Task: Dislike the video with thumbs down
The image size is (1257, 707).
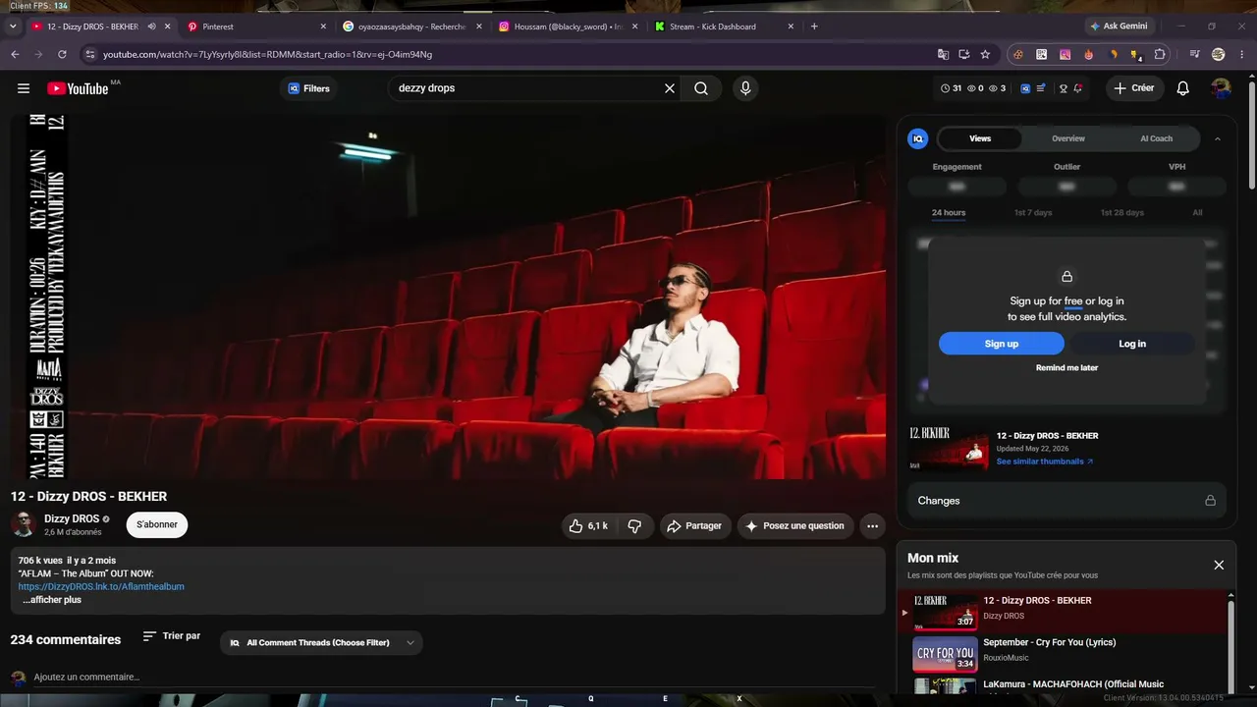Action: click(x=634, y=526)
